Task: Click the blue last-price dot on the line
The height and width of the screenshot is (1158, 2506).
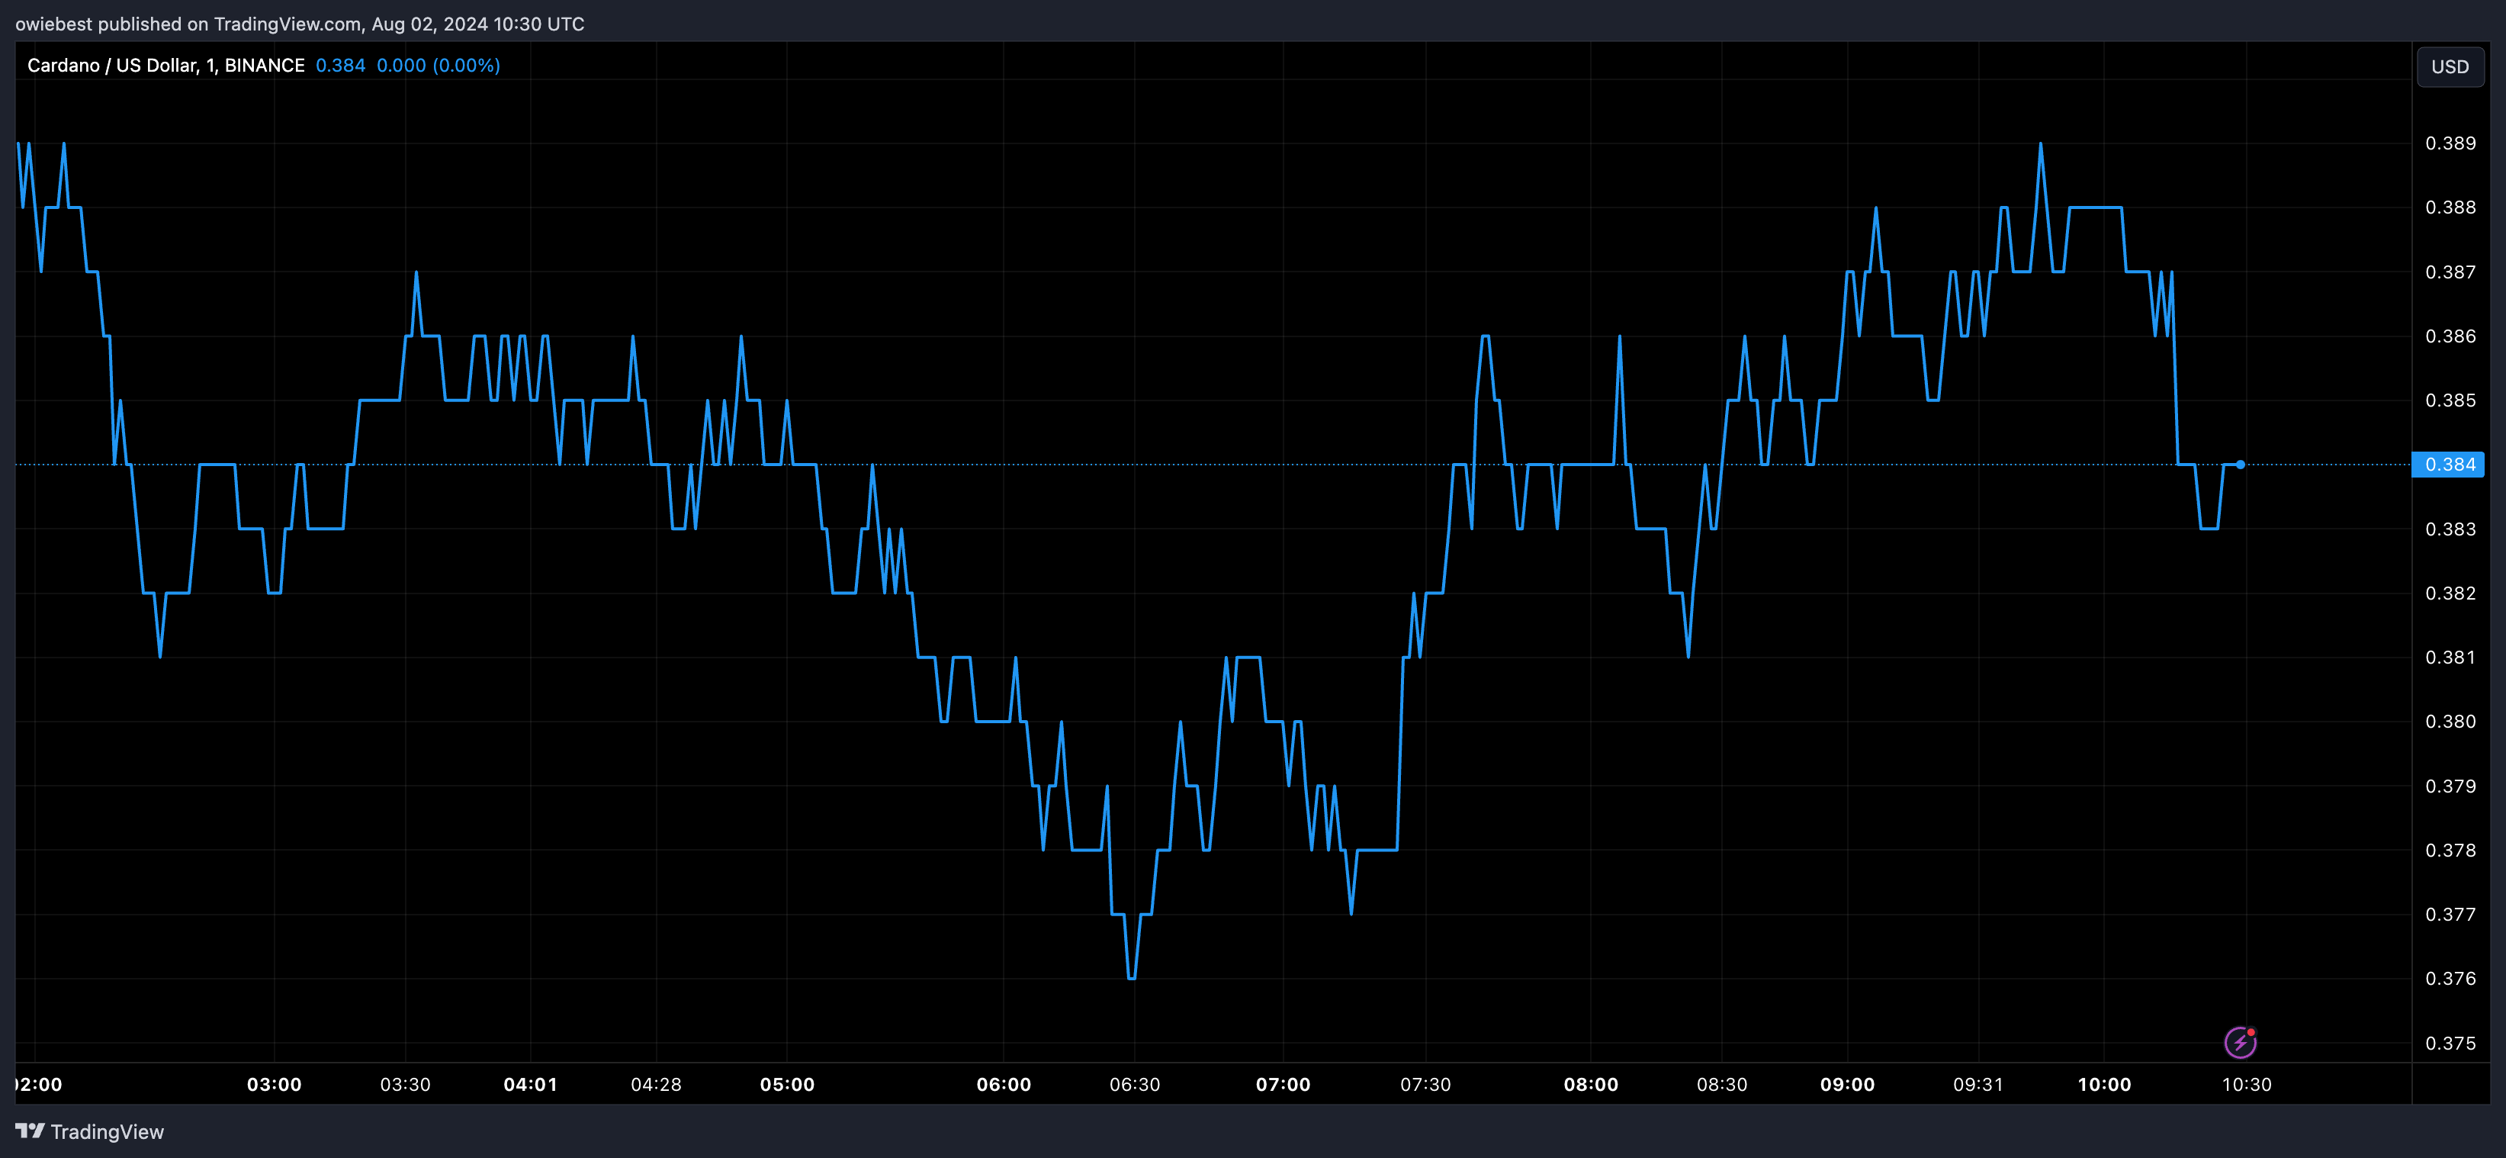Action: pos(2241,464)
